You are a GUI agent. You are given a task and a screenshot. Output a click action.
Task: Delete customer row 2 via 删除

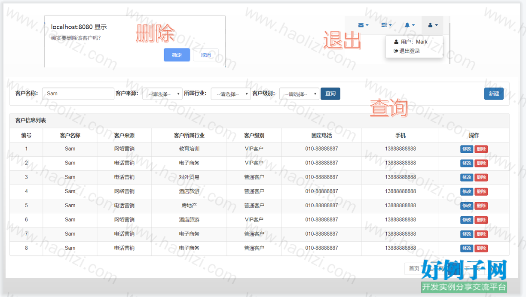coord(481,164)
